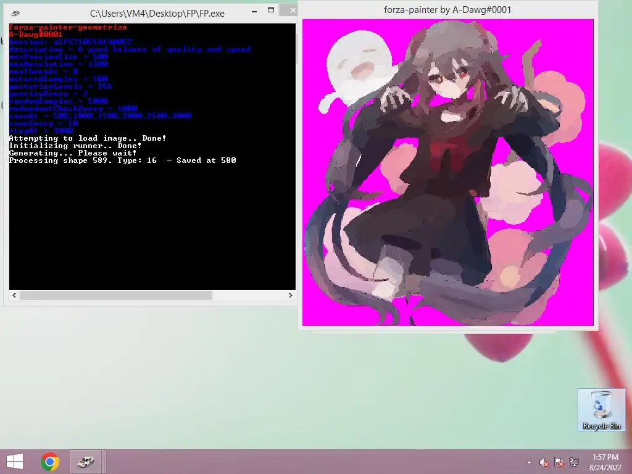Click the red 'forza-painter-geometrize' header text

pyautogui.click(x=68, y=27)
